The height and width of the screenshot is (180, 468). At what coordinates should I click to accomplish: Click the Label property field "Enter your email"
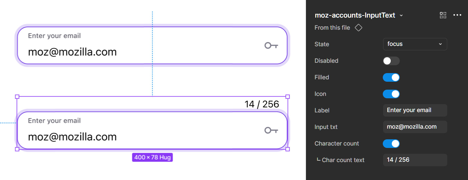(415, 110)
